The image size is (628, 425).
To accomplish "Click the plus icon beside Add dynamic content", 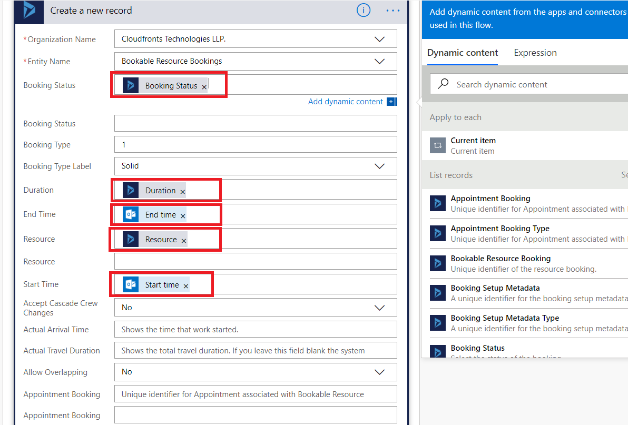I will (x=391, y=102).
